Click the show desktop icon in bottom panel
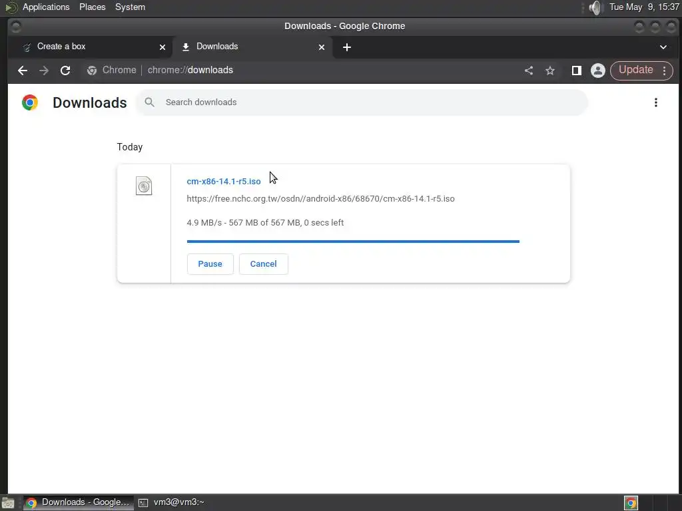682x511 pixels. 8,503
